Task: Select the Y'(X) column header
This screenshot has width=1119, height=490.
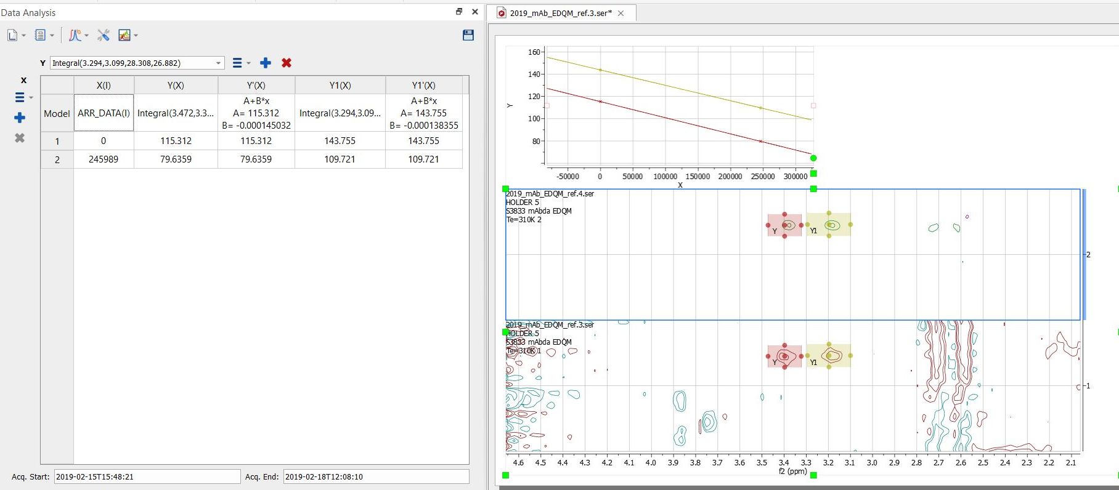Action: pyautogui.click(x=256, y=86)
